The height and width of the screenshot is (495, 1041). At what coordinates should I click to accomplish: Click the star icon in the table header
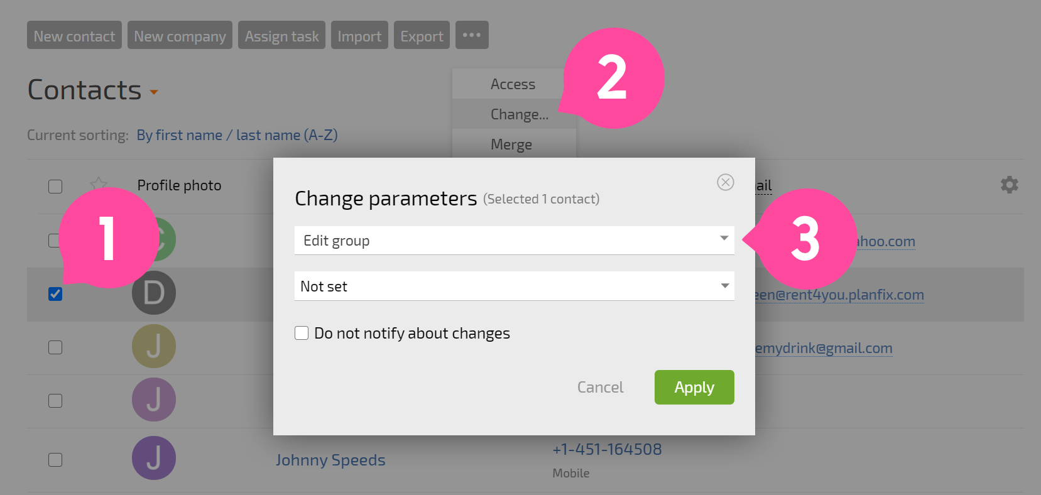pyautogui.click(x=99, y=183)
